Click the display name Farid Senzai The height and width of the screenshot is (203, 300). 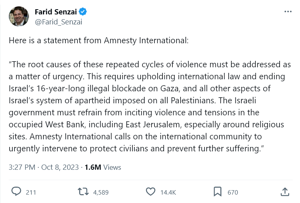(x=55, y=12)
